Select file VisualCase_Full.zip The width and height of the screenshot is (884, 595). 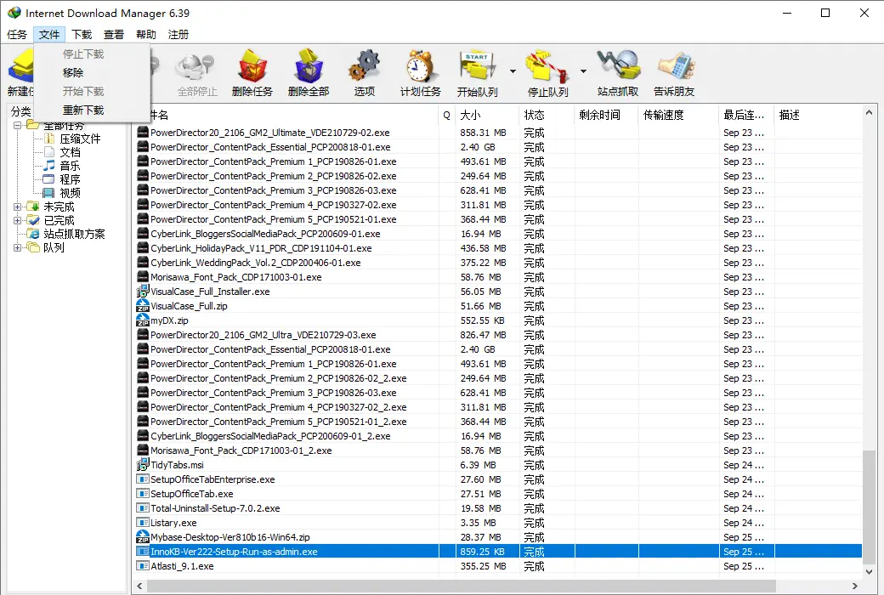click(189, 306)
